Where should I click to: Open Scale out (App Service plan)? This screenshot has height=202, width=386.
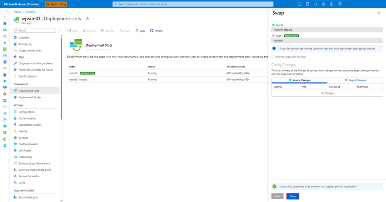coord(35,170)
